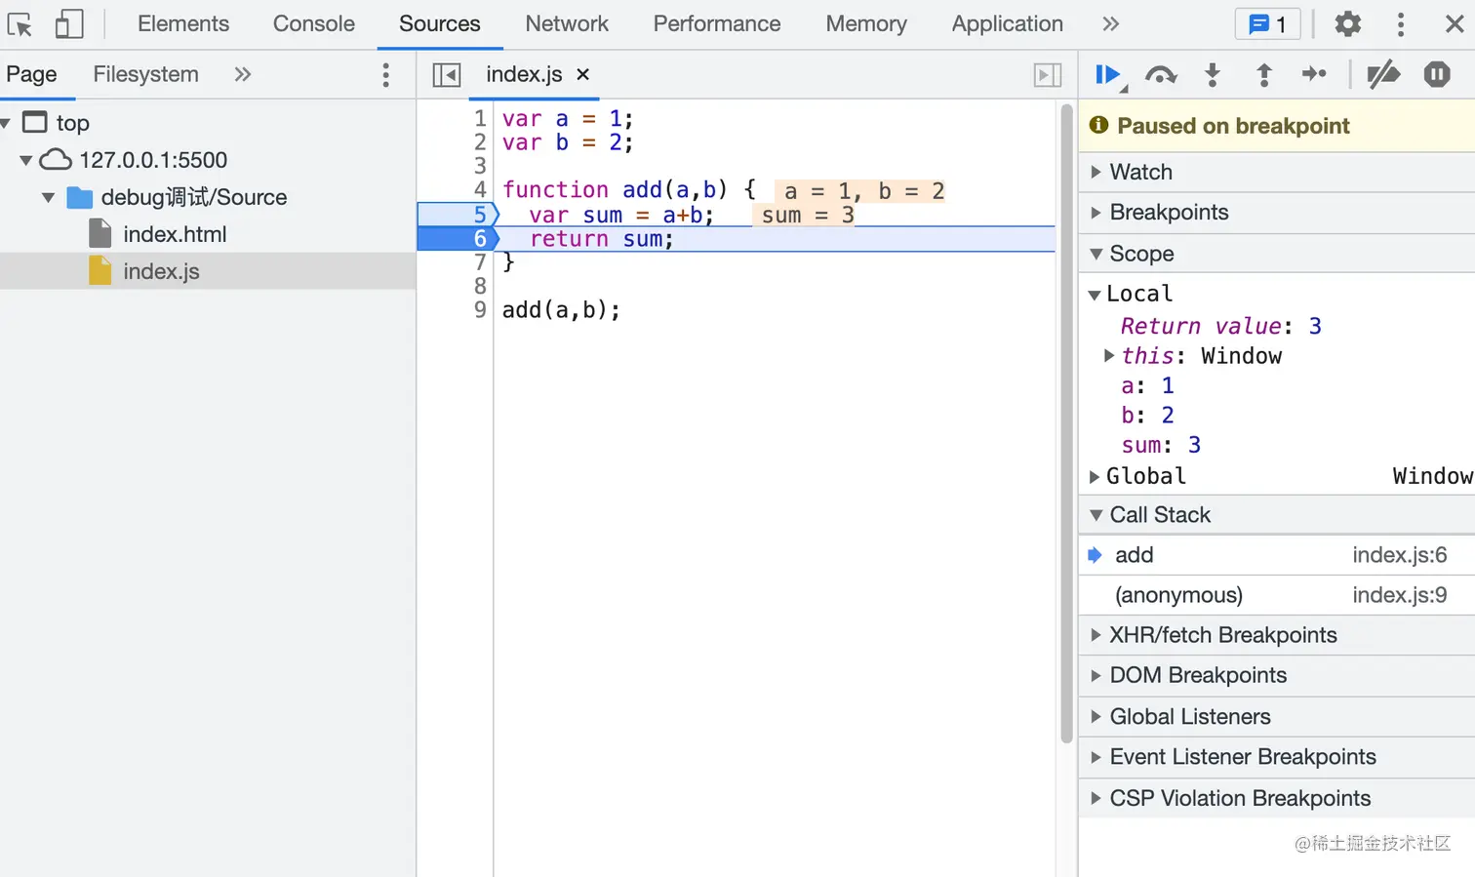Deactivate all breakpoints
Viewport: 1475px width, 877px height.
pos(1383,74)
